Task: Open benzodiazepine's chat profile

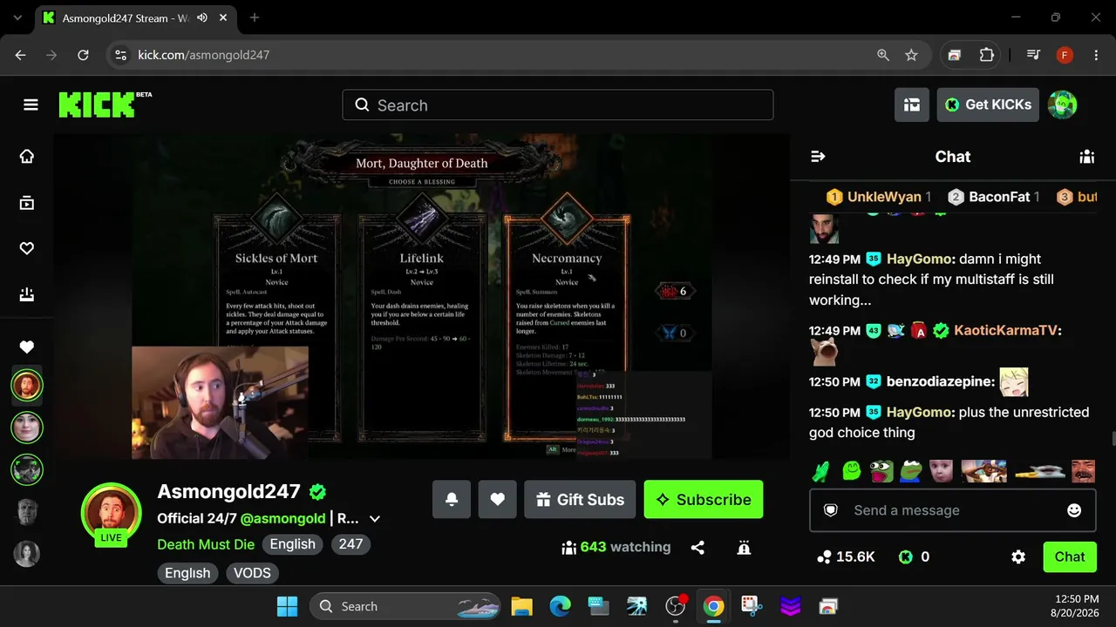Action: coord(940,381)
